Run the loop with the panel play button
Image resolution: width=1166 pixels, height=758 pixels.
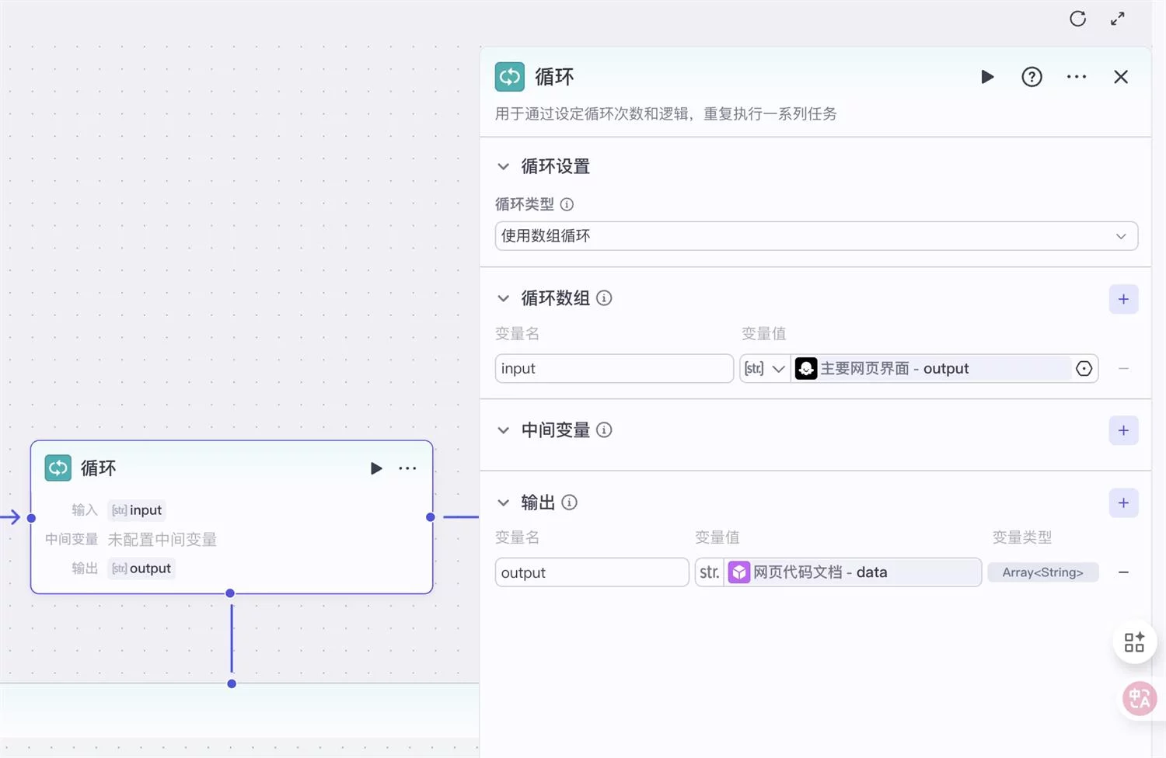point(987,77)
